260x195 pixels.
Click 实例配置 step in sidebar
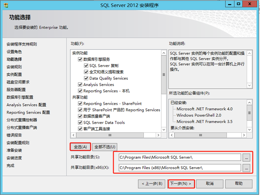click(x=14, y=75)
